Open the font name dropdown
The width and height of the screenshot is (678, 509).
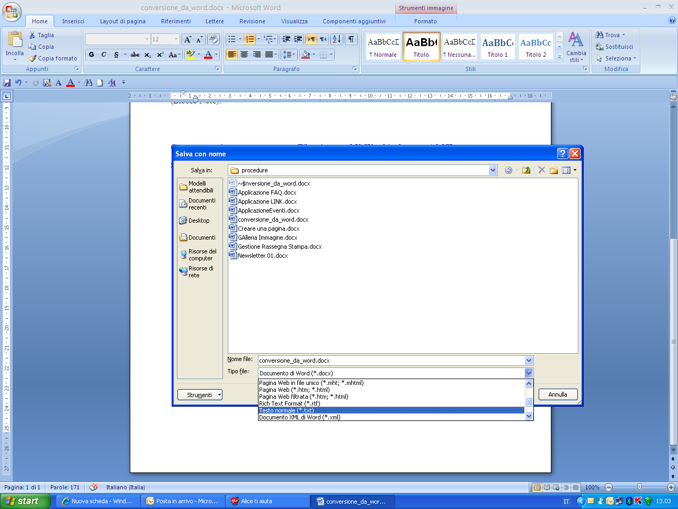pyautogui.click(x=147, y=39)
